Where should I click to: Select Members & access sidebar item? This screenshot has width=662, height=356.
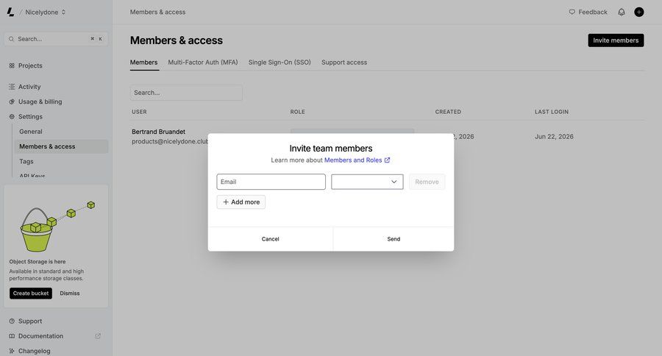click(61, 146)
